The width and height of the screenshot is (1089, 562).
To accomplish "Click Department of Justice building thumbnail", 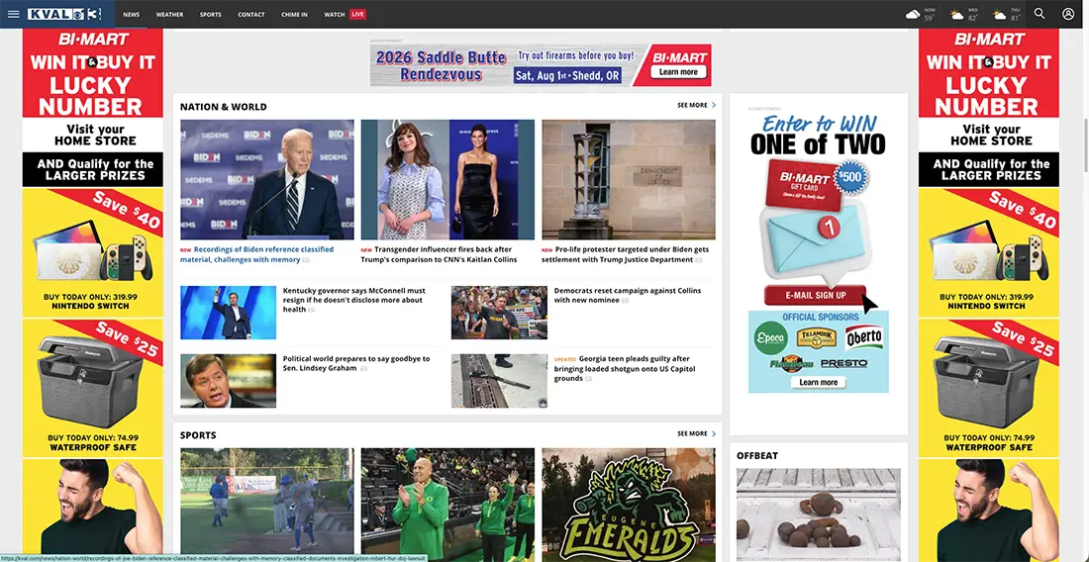I will 629,180.
